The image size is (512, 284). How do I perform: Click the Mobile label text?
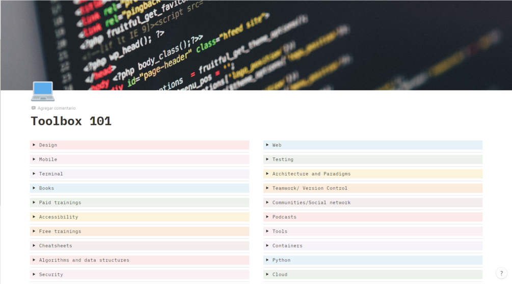coord(48,159)
